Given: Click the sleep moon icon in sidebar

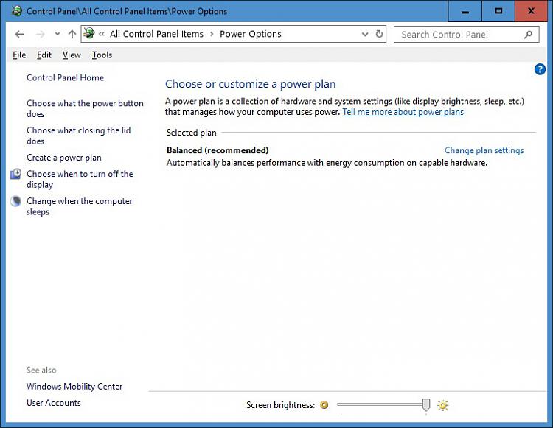Looking at the screenshot, I should [15, 201].
